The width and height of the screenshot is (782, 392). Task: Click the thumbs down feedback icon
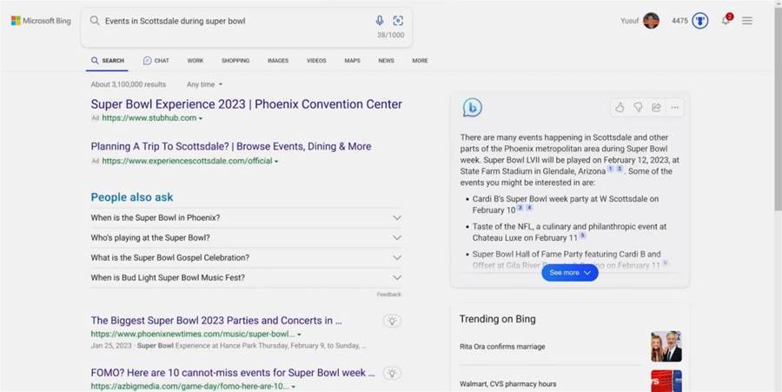638,107
